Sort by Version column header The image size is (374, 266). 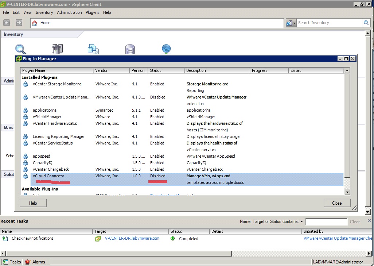pos(139,70)
